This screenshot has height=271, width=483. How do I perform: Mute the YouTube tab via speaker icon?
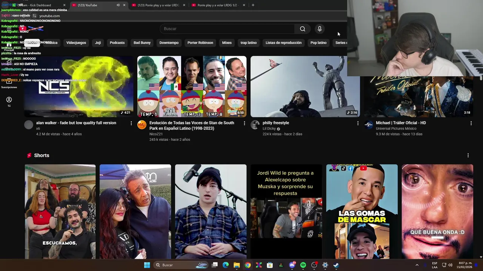(x=118, y=5)
